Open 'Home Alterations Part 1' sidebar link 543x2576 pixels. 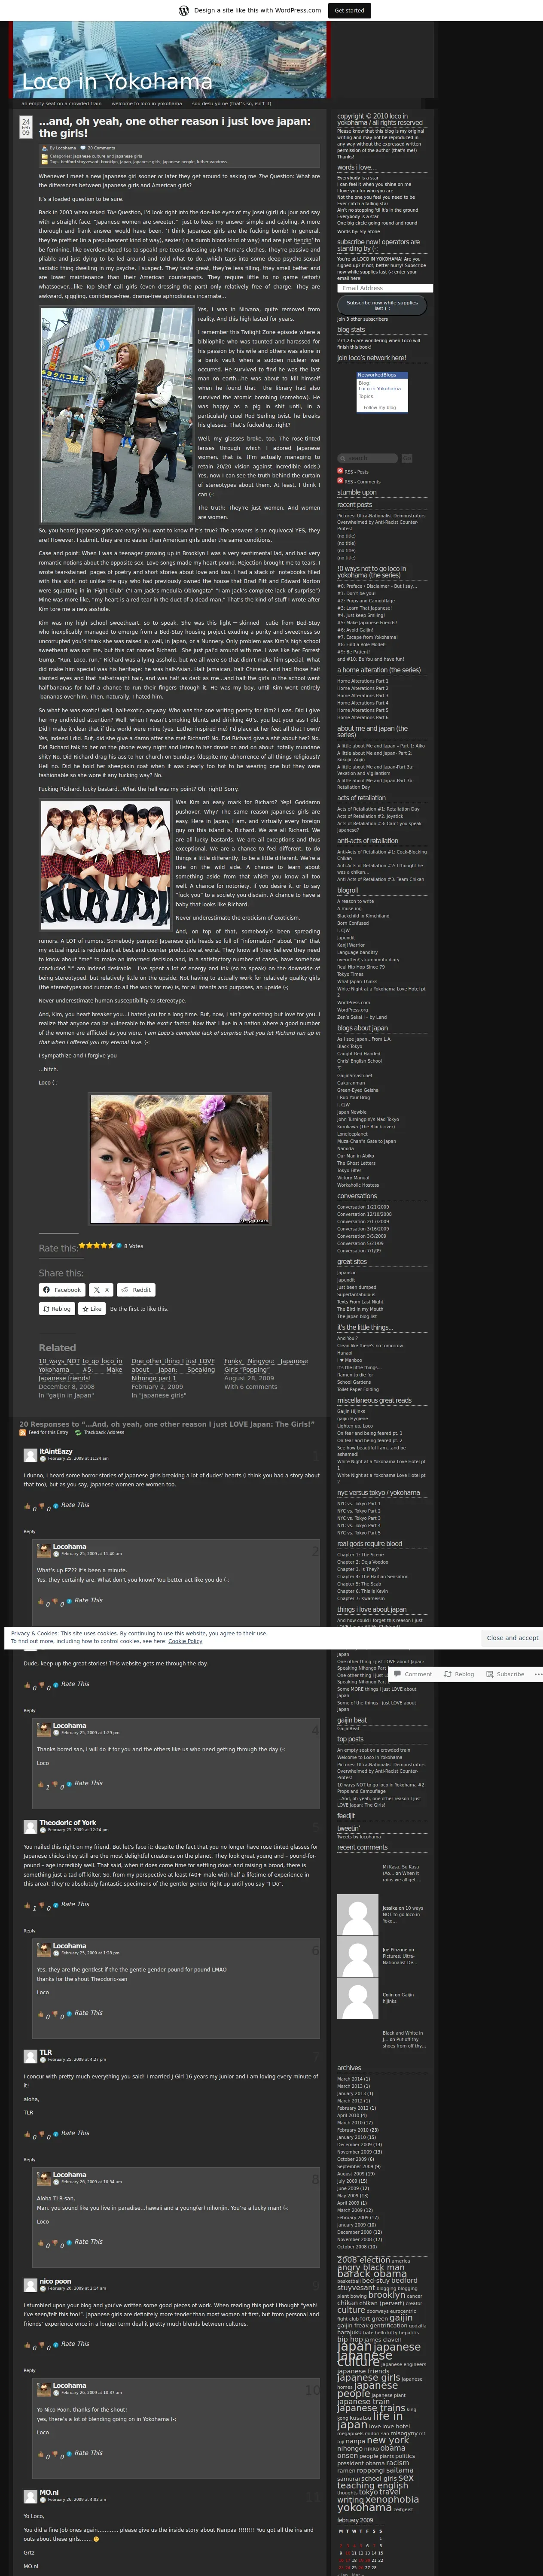click(x=362, y=681)
